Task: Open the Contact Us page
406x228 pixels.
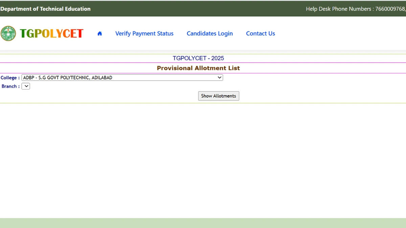Action: tap(261, 33)
